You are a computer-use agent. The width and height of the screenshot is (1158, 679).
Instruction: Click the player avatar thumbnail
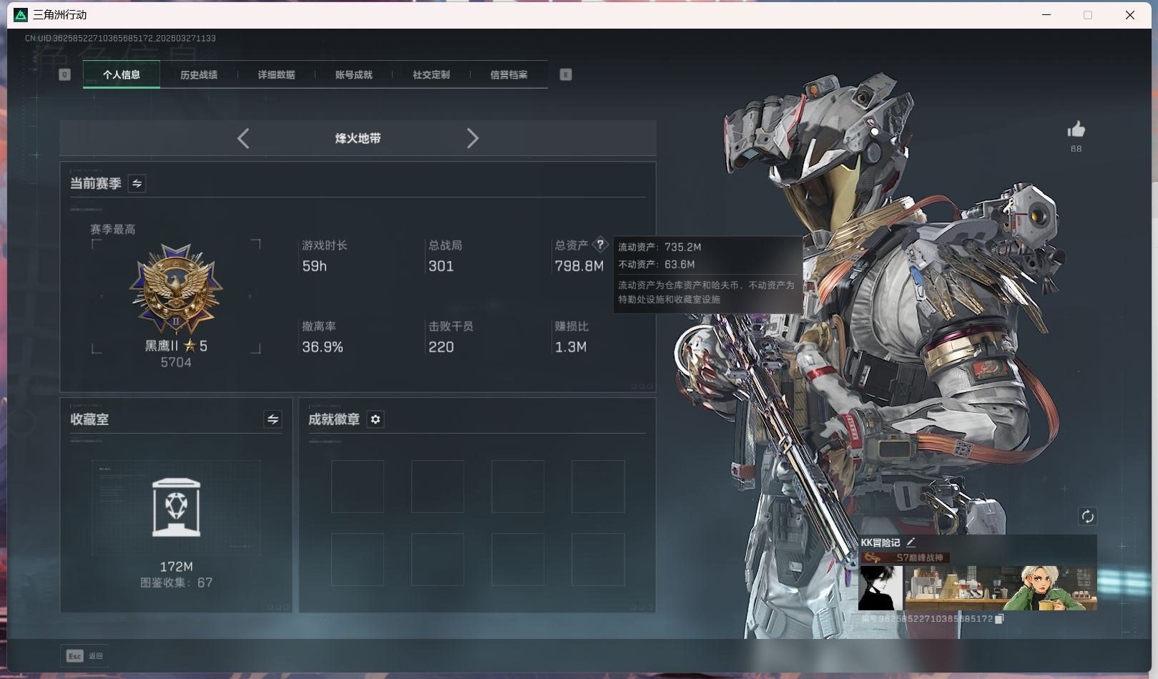[x=880, y=588]
